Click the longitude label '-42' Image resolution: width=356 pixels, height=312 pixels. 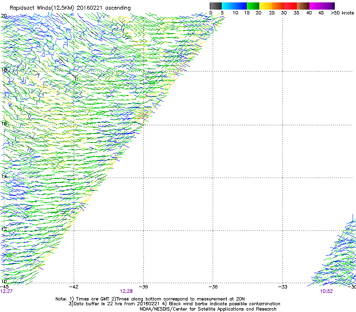click(x=74, y=287)
